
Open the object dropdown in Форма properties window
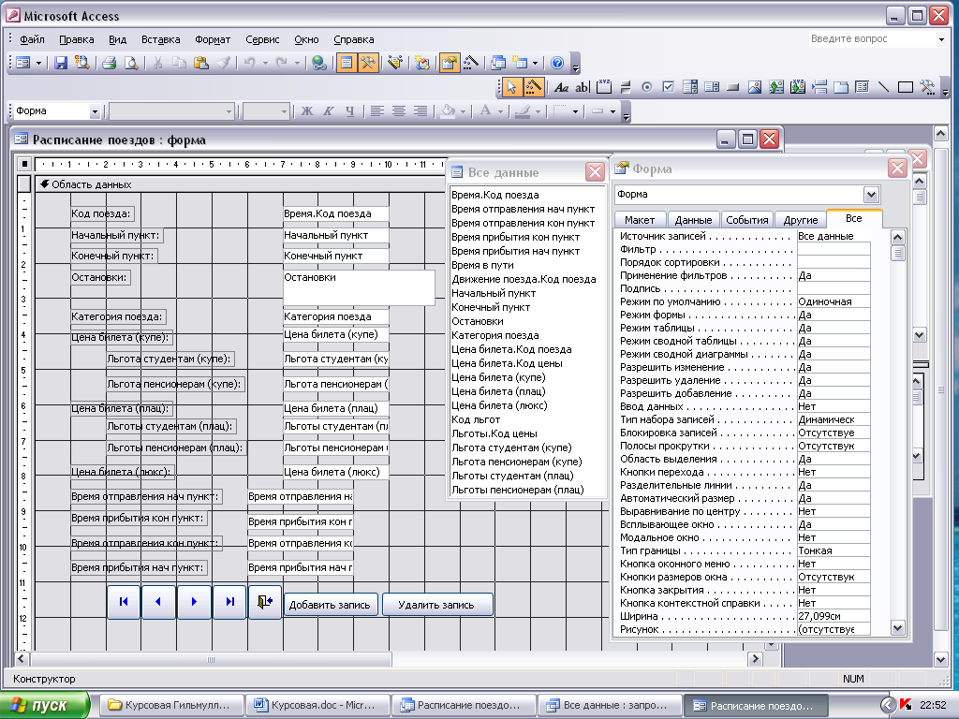tap(871, 195)
